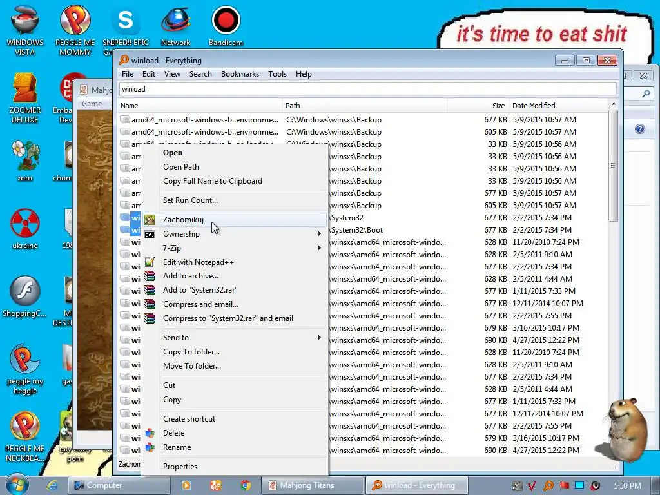The image size is (660, 495).
Task: Switch to Computer taskbar button
Action: coord(119,485)
